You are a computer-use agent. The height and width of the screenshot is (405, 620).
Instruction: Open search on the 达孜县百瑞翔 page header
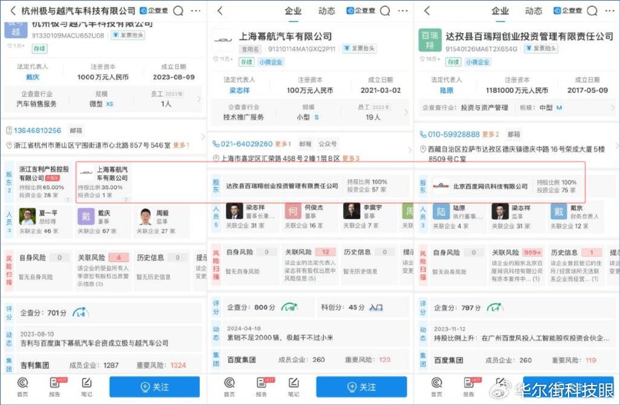(592, 11)
